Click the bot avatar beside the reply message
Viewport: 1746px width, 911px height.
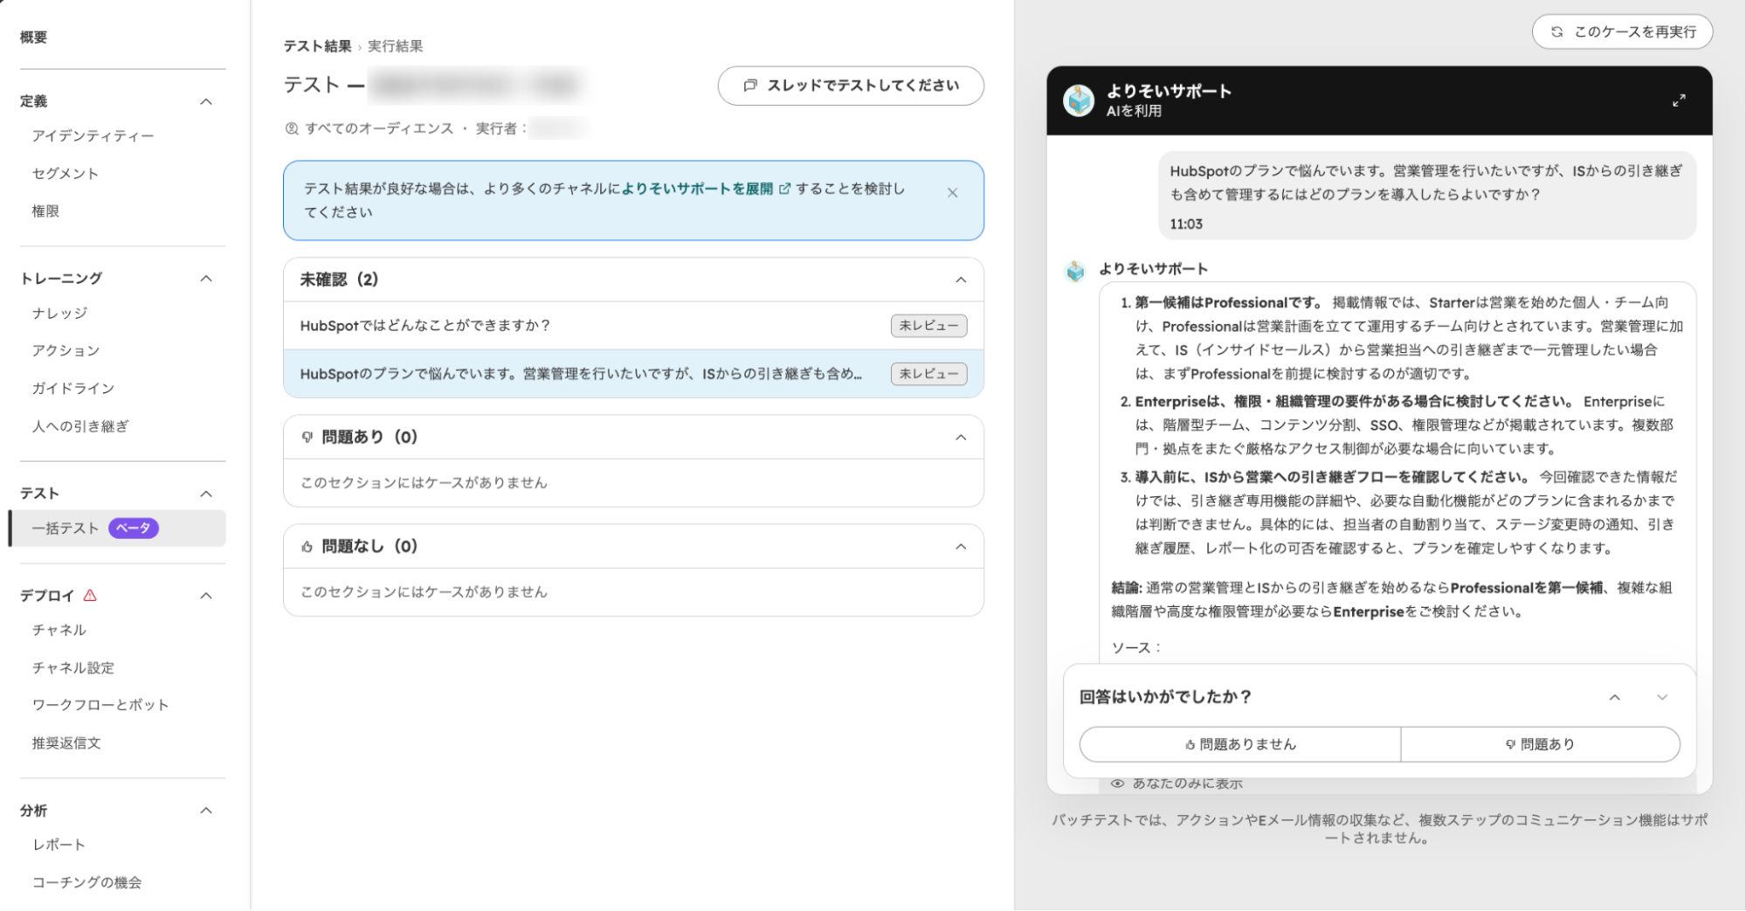pos(1075,272)
